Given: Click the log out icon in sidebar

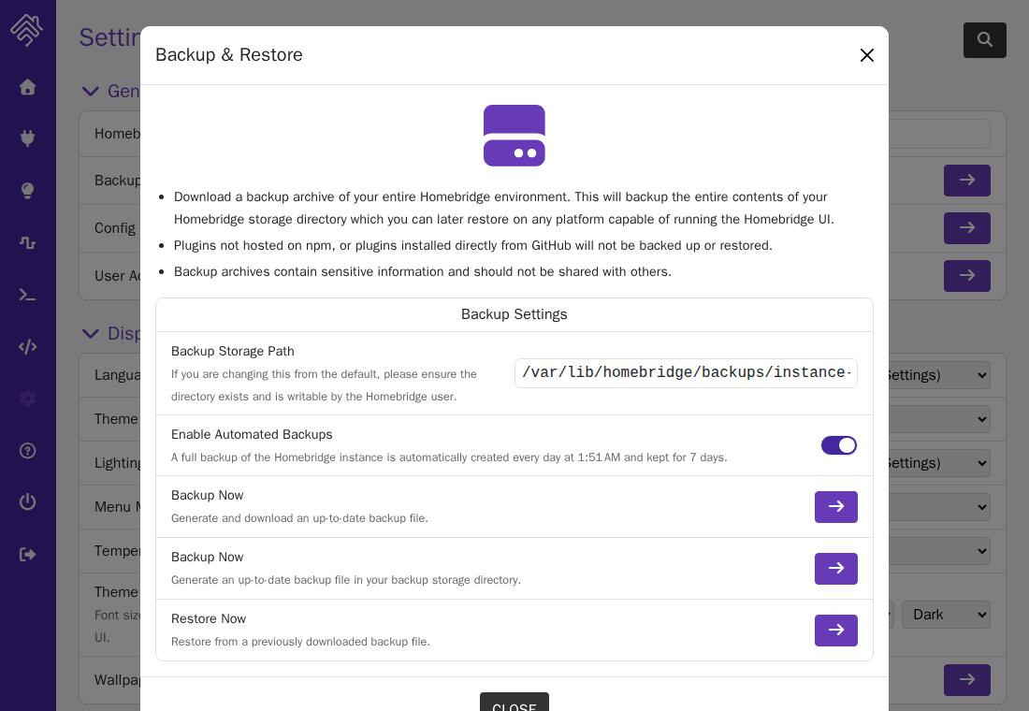Looking at the screenshot, I should pyautogui.click(x=27, y=554).
